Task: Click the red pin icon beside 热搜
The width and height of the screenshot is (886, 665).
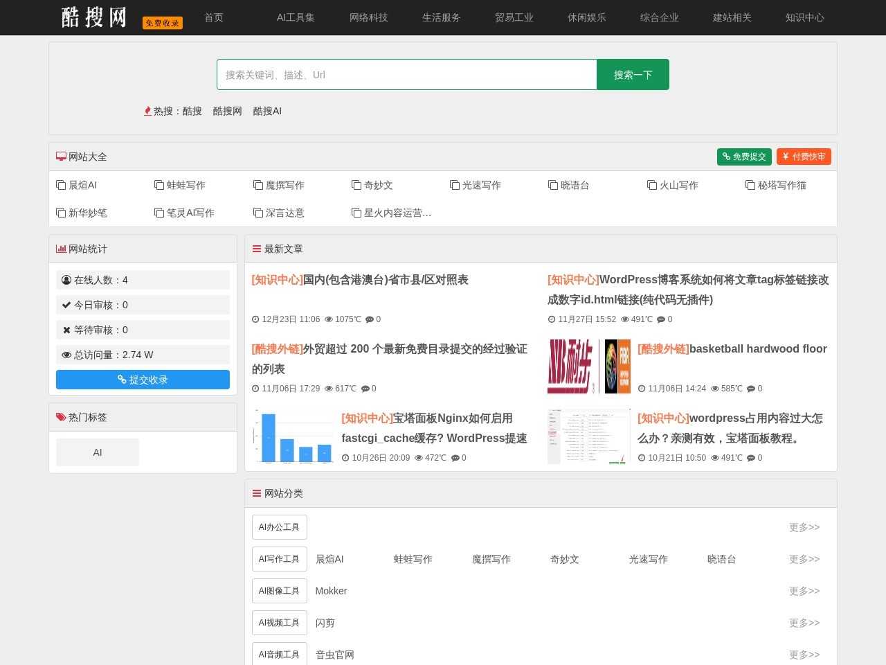Action: (x=147, y=111)
